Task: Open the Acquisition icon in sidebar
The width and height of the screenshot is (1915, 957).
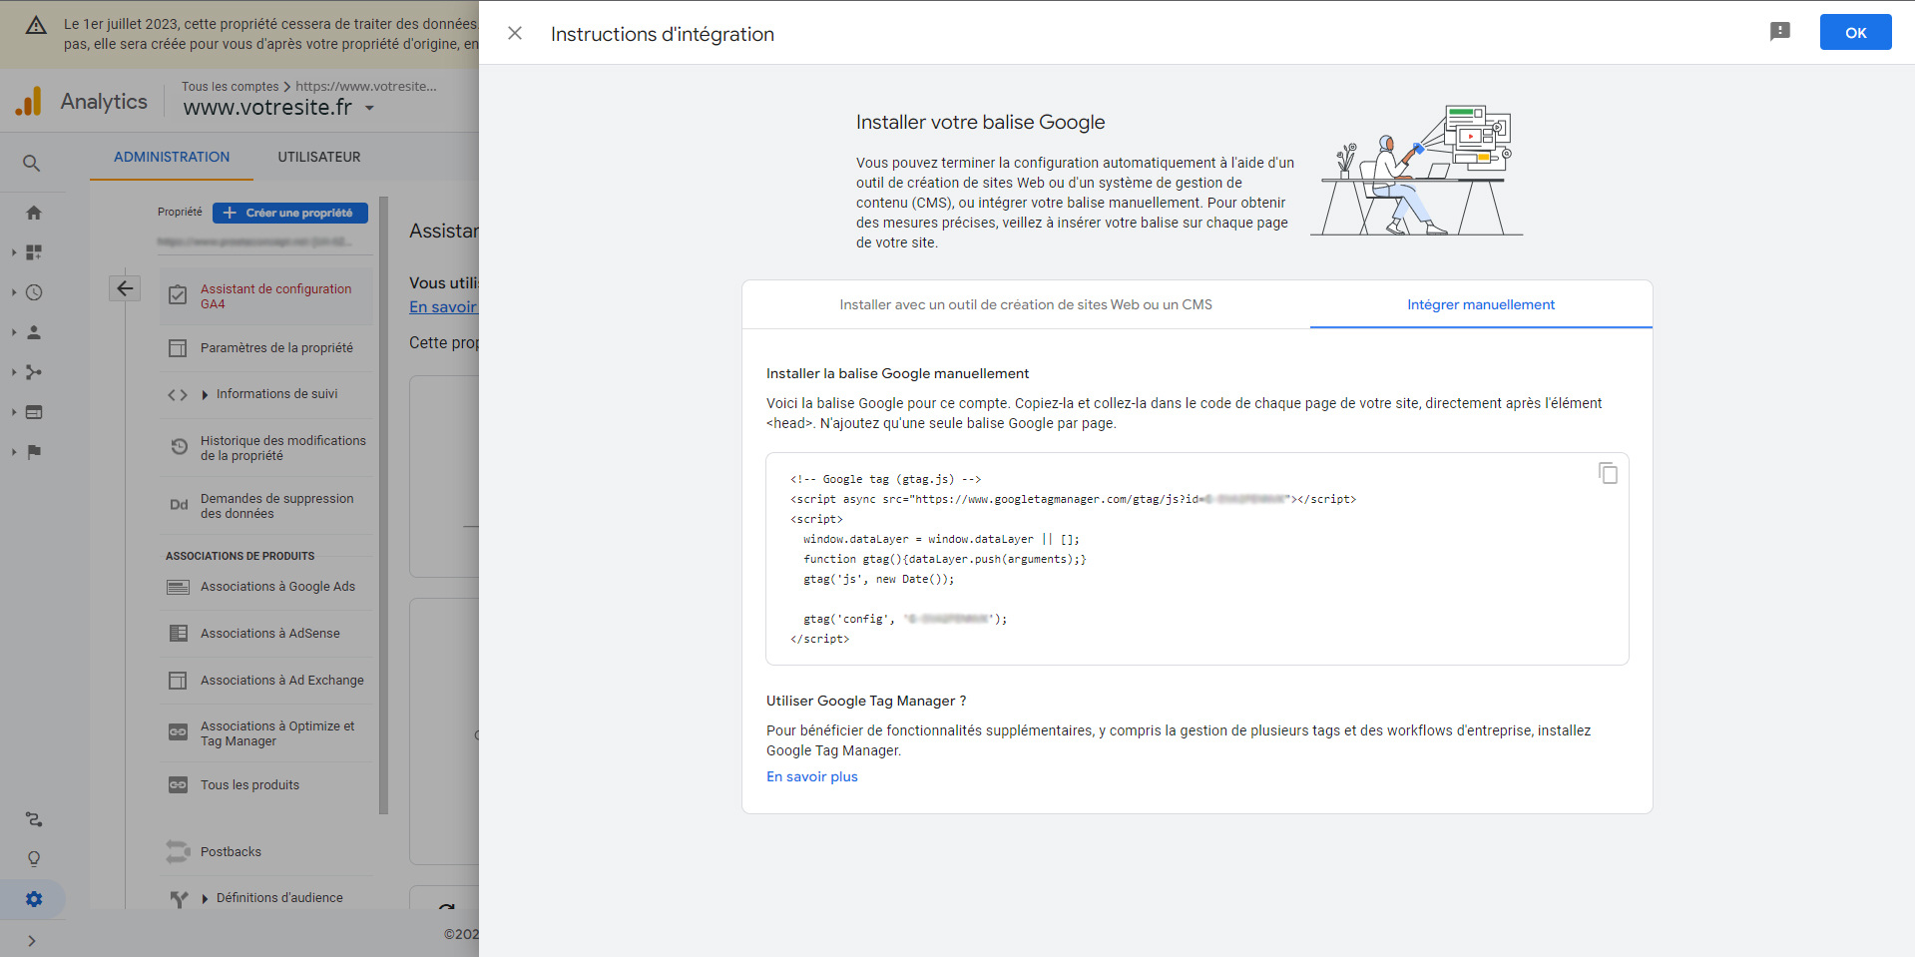Action: (34, 372)
